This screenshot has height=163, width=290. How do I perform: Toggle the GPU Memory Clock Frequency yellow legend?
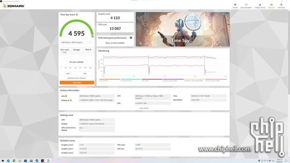click(x=195, y=80)
